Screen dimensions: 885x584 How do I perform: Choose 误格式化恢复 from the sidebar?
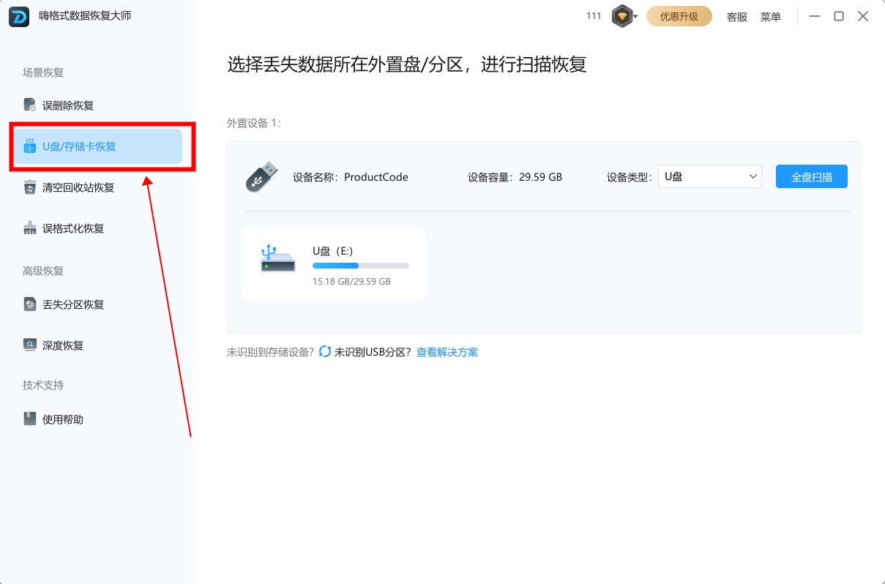(x=98, y=228)
